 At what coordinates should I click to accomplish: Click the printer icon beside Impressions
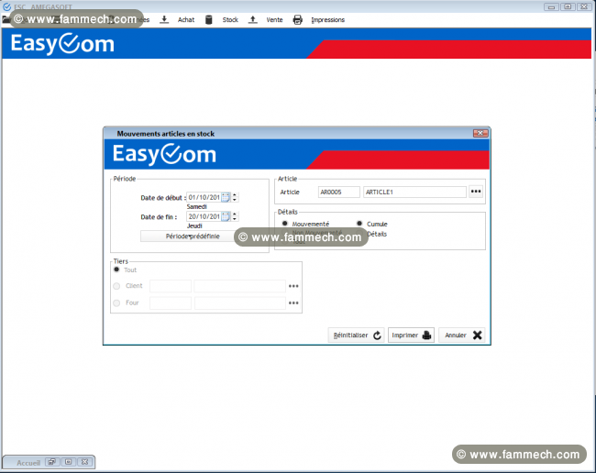pyautogui.click(x=298, y=20)
